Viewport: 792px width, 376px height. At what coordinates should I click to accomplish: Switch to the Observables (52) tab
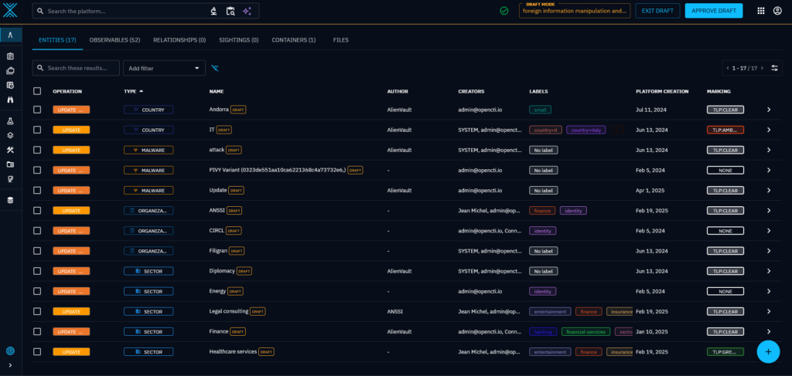click(114, 39)
